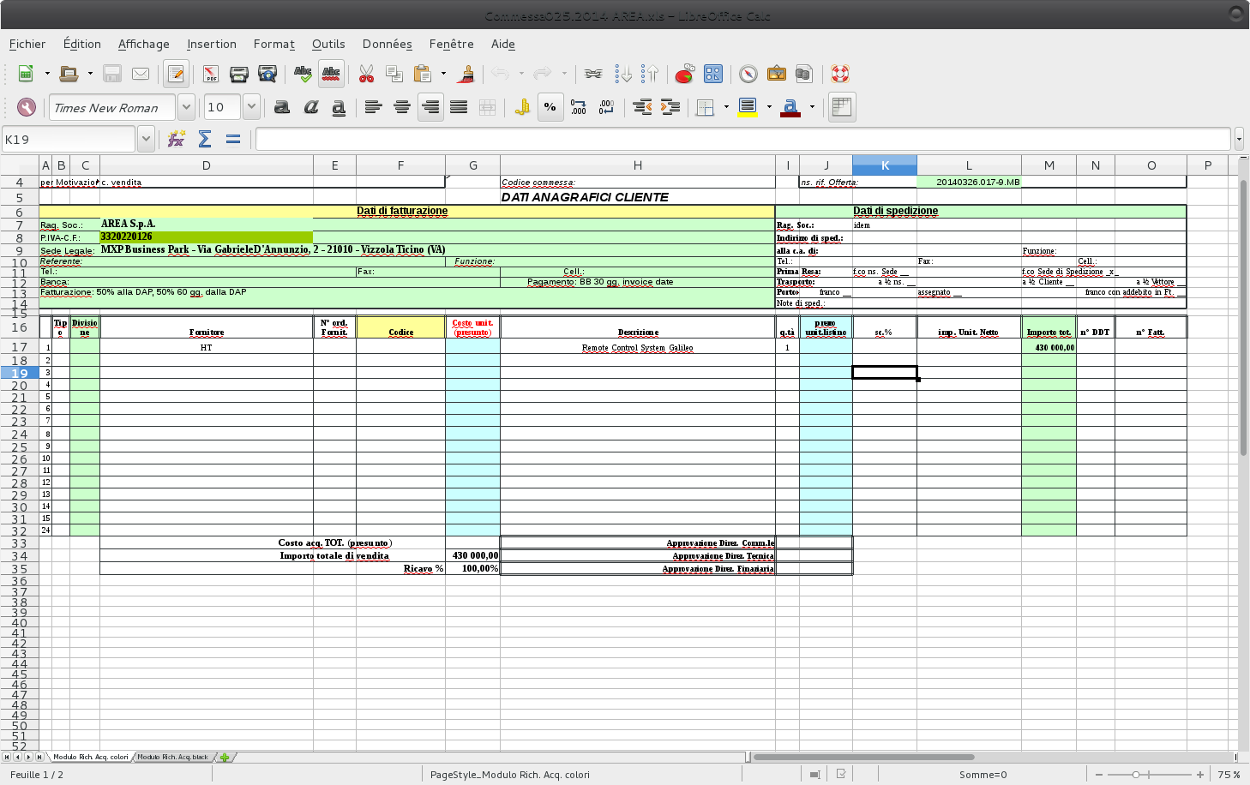Toggle the Edit file mode icon
The width and height of the screenshot is (1250, 785).
tap(176, 74)
